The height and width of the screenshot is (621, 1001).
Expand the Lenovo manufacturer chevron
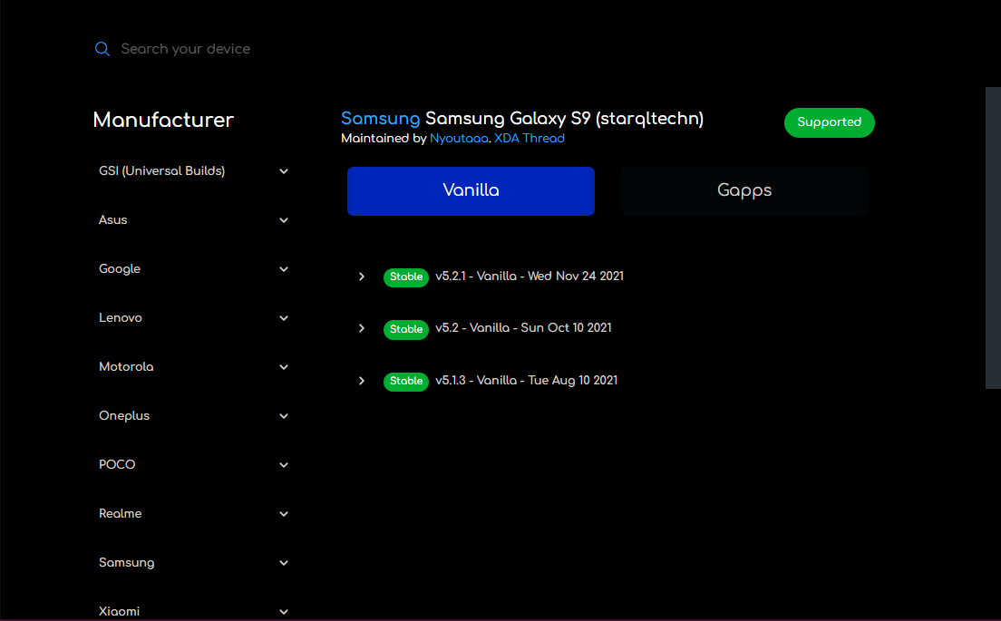pyautogui.click(x=284, y=318)
